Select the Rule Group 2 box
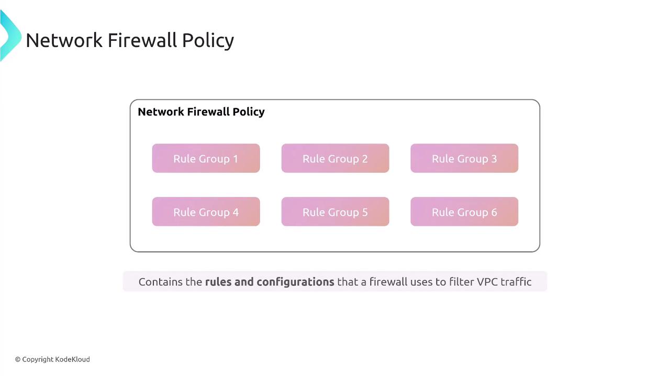This screenshot has width=670, height=376. point(335,158)
